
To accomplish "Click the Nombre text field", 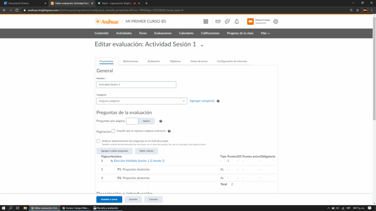I will coord(136,85).
